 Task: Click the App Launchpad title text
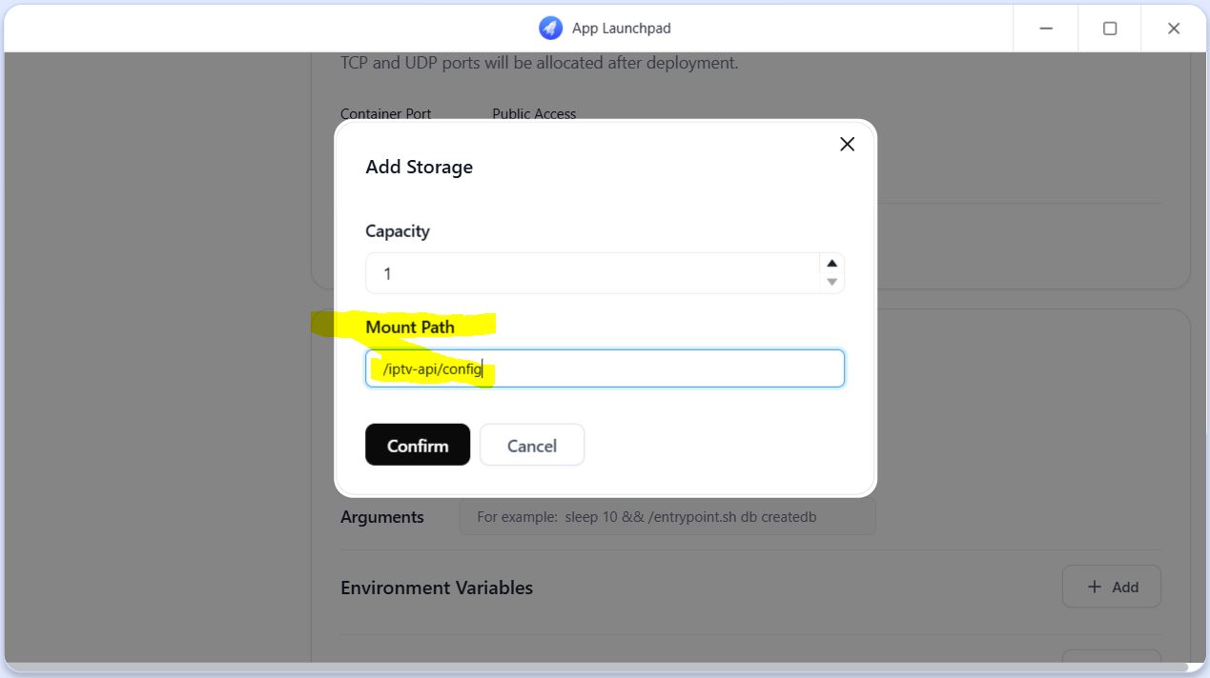(x=621, y=29)
